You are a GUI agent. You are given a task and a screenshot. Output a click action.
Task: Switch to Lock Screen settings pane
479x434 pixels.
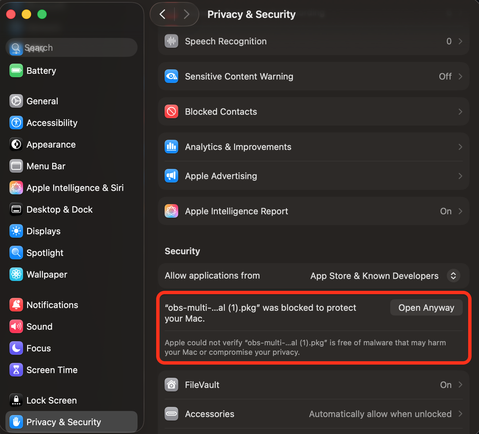pyautogui.click(x=51, y=400)
